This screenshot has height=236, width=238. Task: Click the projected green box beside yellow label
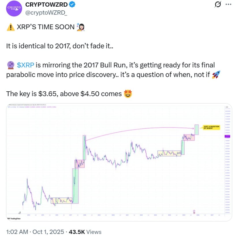196,129
